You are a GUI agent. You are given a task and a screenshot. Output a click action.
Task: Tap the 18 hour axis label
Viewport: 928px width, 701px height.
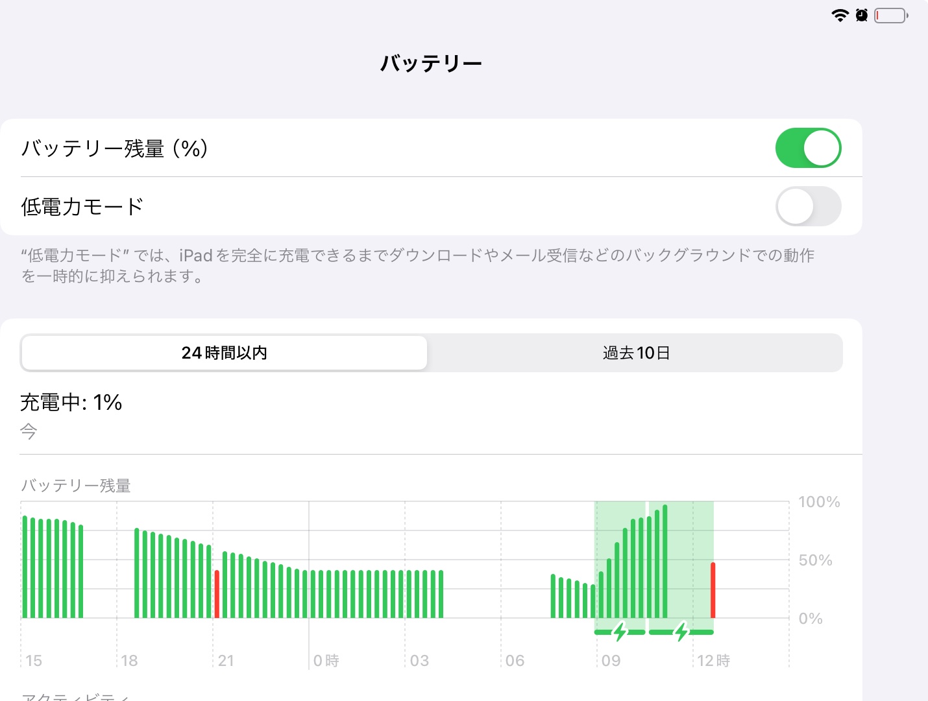pos(130,661)
